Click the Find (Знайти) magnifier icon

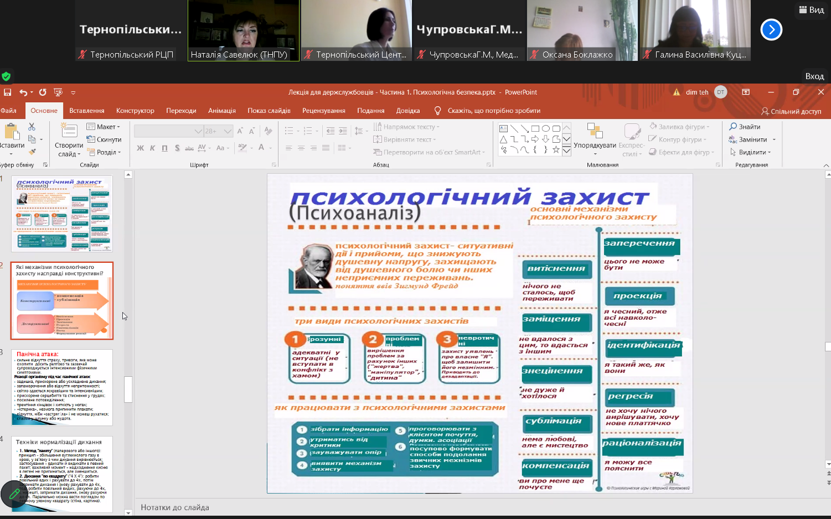[x=733, y=127]
